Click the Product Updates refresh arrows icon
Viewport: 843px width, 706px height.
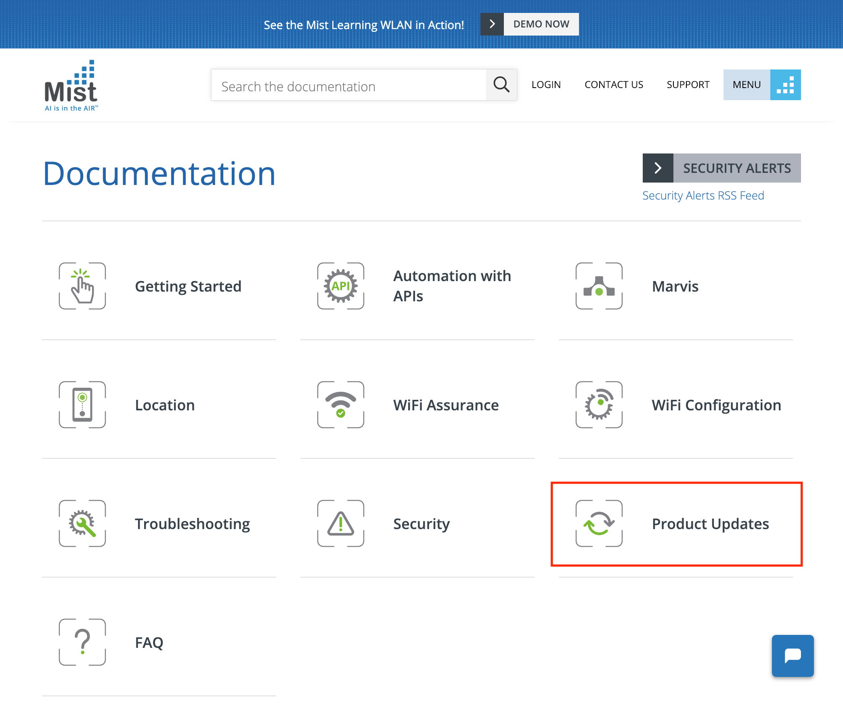599,523
